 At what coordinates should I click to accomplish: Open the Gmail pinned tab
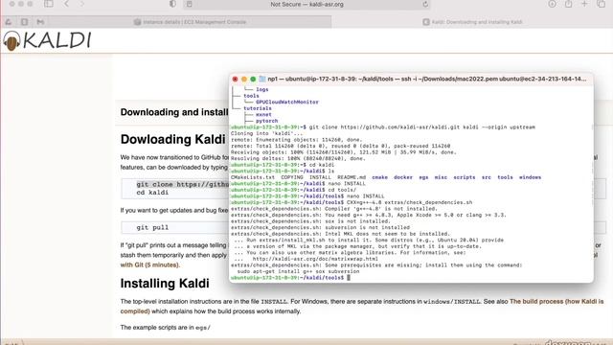40,22
